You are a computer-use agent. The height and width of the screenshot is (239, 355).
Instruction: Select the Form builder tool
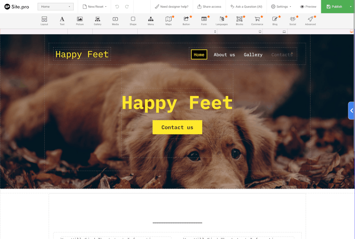pyautogui.click(x=204, y=21)
